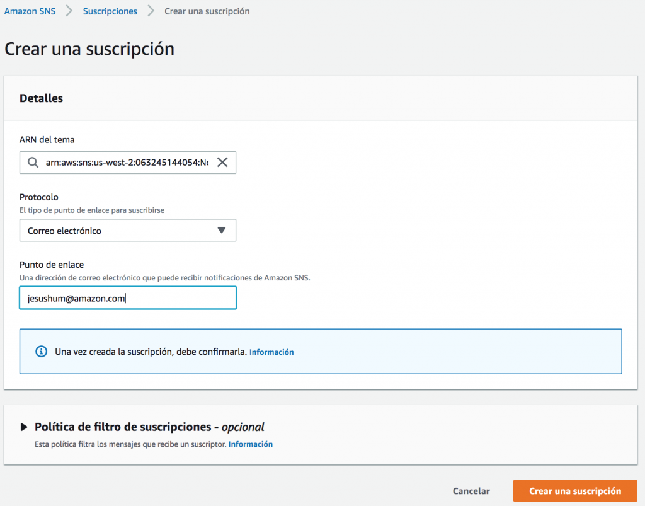The width and height of the screenshot is (645, 506).
Task: Click the Protocolo field label
Action: 39,197
